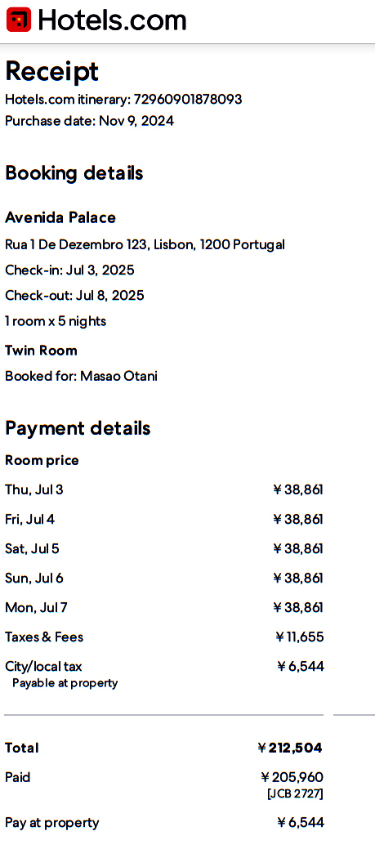This screenshot has width=375, height=849.
Task: Click the purchase date Nov 9, 2024
Action: 136,121
